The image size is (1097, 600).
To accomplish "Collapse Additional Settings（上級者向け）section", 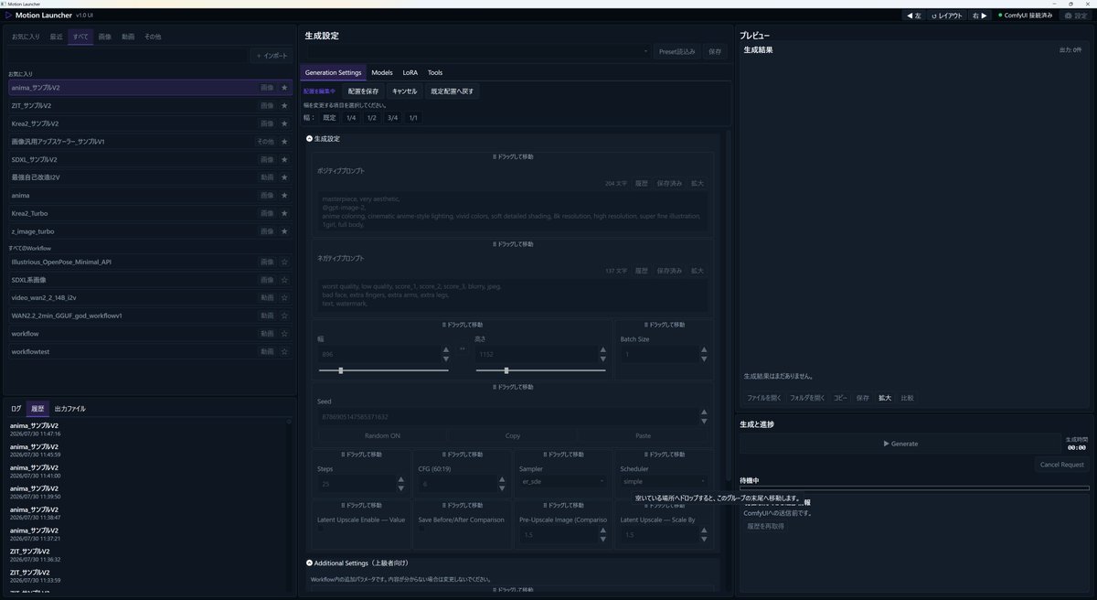I will coord(310,563).
